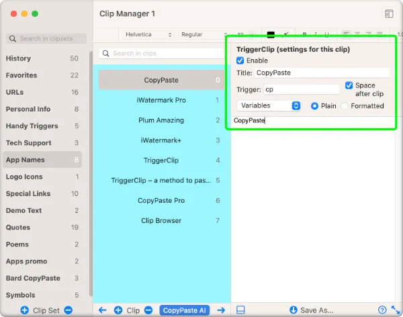Open the Variables dropdown
Screen dimensions: 403x317
pyautogui.click(x=269, y=105)
